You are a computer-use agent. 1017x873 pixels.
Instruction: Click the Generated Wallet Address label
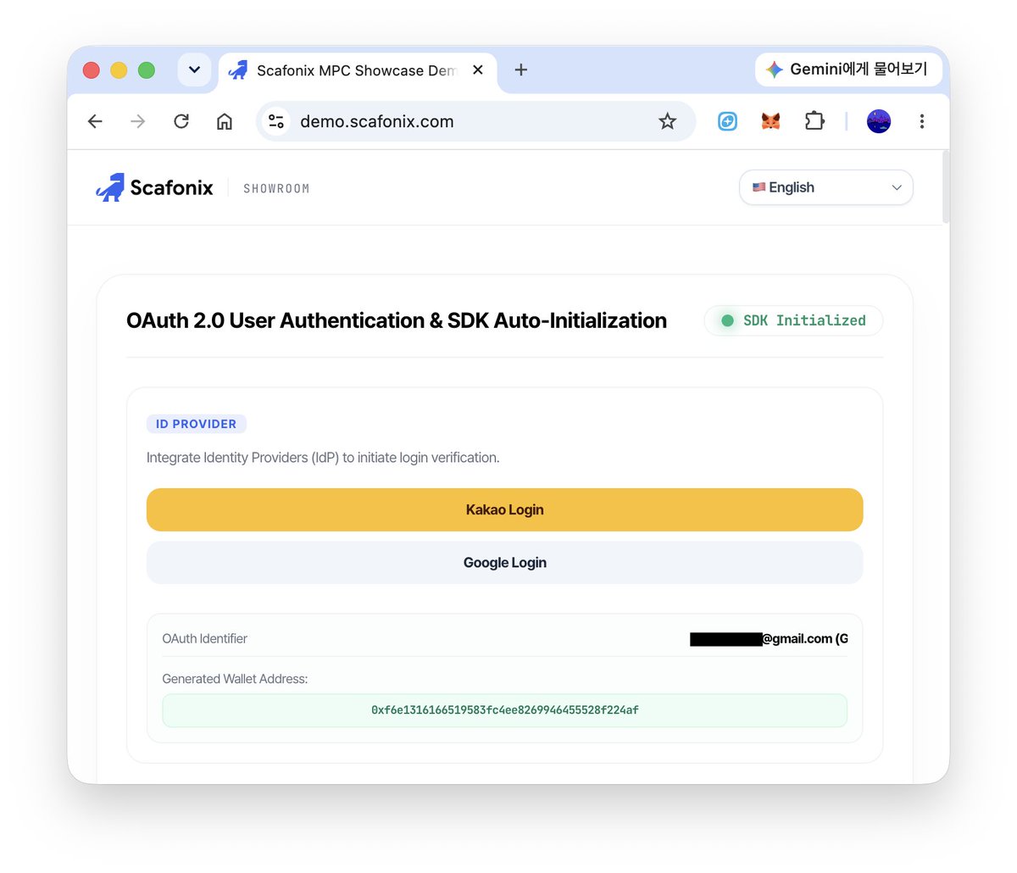click(x=235, y=679)
